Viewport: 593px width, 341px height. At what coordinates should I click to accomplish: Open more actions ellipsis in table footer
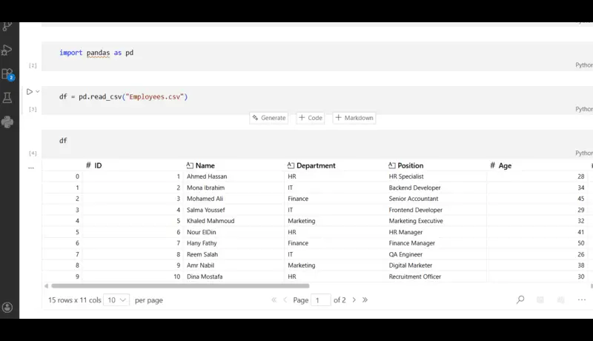point(582,299)
